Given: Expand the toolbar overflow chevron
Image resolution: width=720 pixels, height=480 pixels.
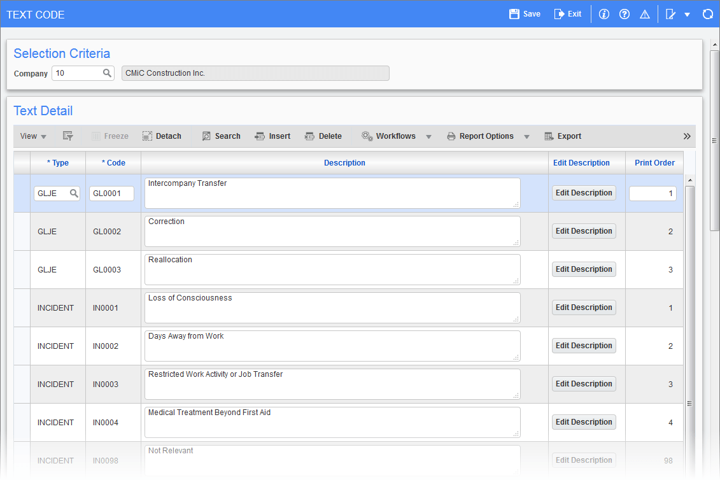Looking at the screenshot, I should 687,136.
